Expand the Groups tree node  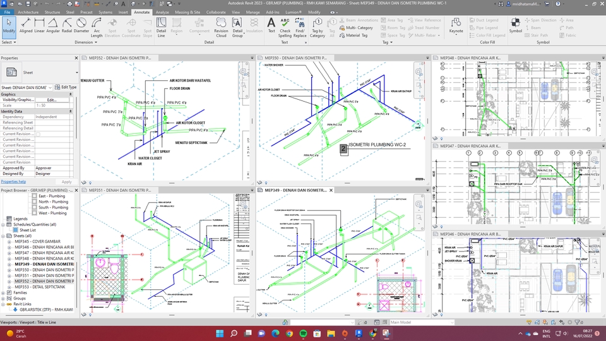[3, 299]
